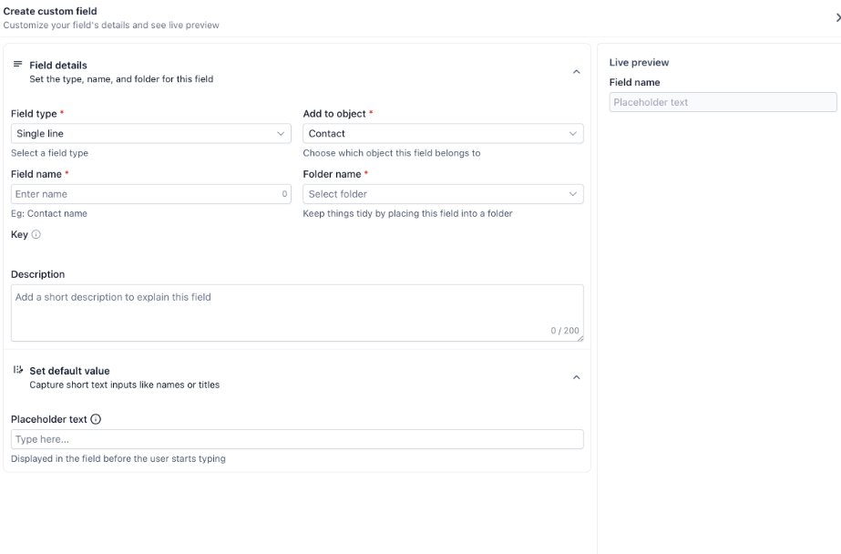Click the 0 / 200 description character counter
The width and height of the screenshot is (841, 554).
pos(564,331)
